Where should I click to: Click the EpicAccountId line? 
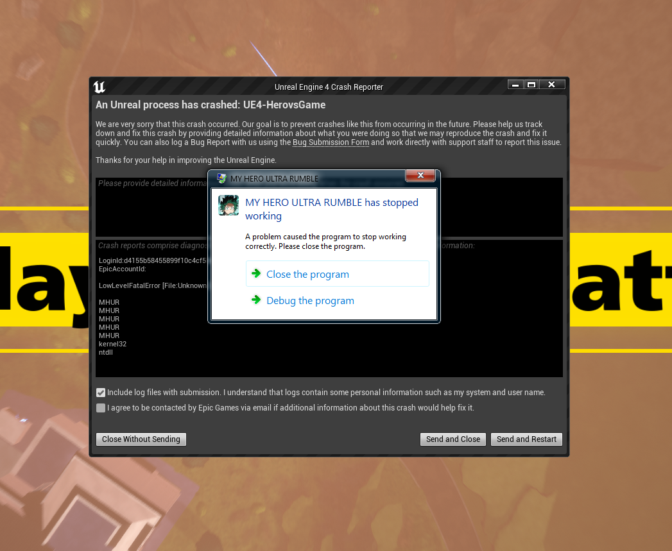[x=123, y=269]
